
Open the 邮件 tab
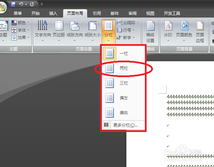coord(115,13)
